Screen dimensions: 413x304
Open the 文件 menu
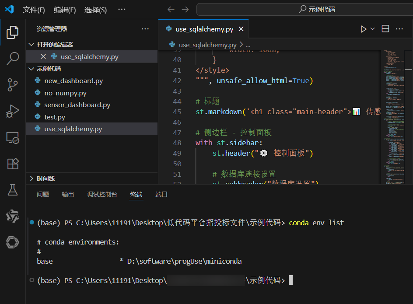coord(34,9)
